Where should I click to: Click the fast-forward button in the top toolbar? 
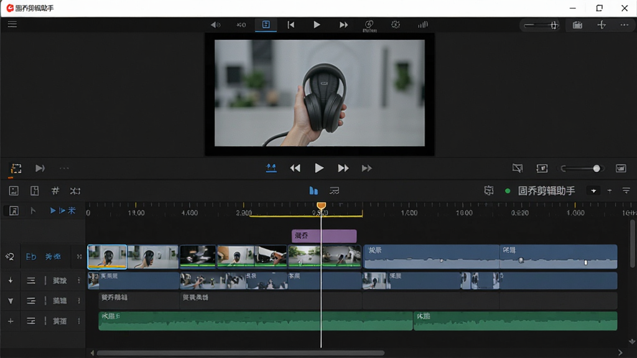(343, 25)
